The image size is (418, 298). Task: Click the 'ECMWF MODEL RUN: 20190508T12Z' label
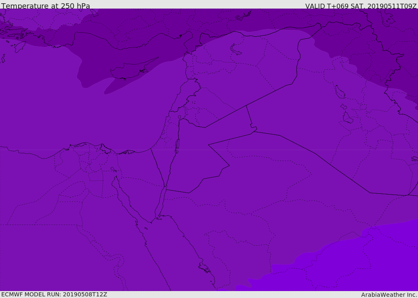(x=54, y=294)
